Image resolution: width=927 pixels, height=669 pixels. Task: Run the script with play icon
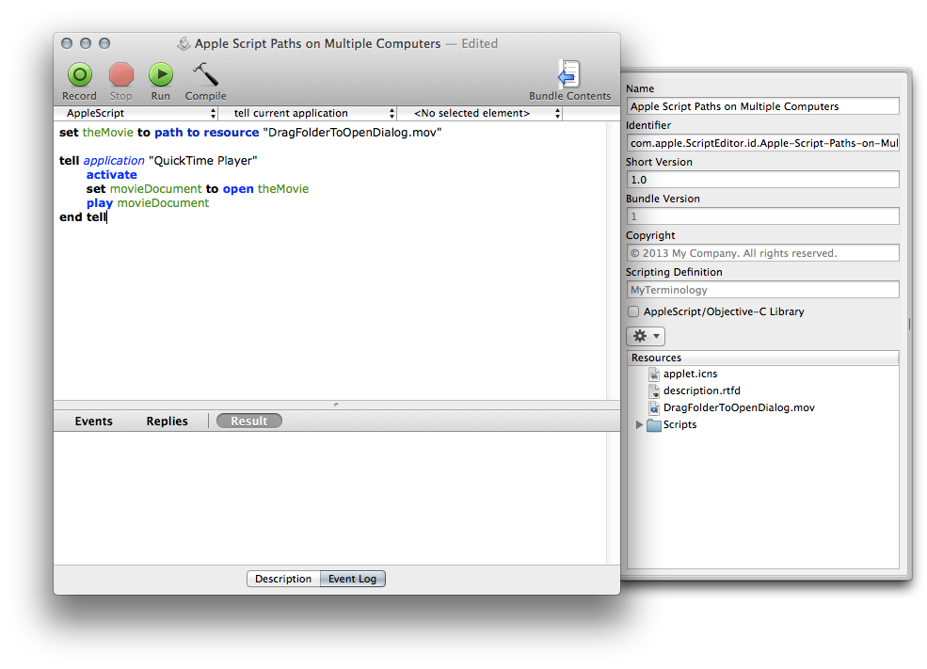(161, 75)
